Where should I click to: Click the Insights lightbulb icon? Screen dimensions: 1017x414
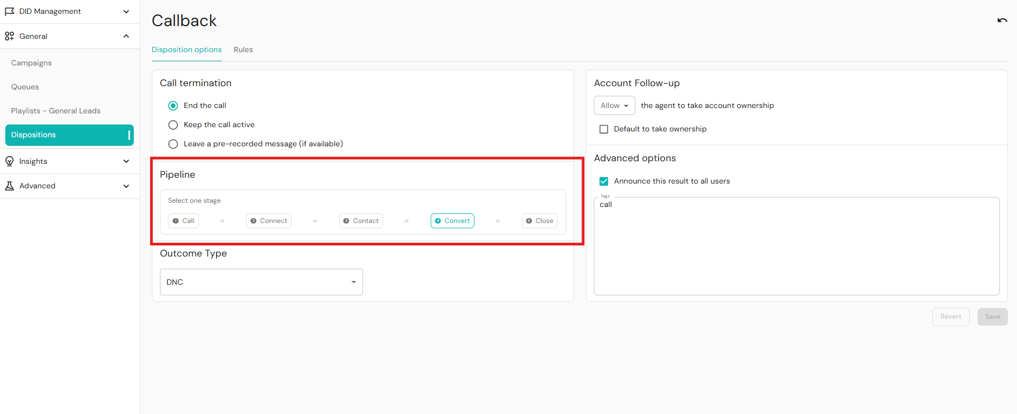tap(10, 161)
